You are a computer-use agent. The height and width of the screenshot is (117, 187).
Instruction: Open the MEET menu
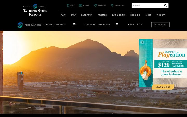[x=148, y=15]
